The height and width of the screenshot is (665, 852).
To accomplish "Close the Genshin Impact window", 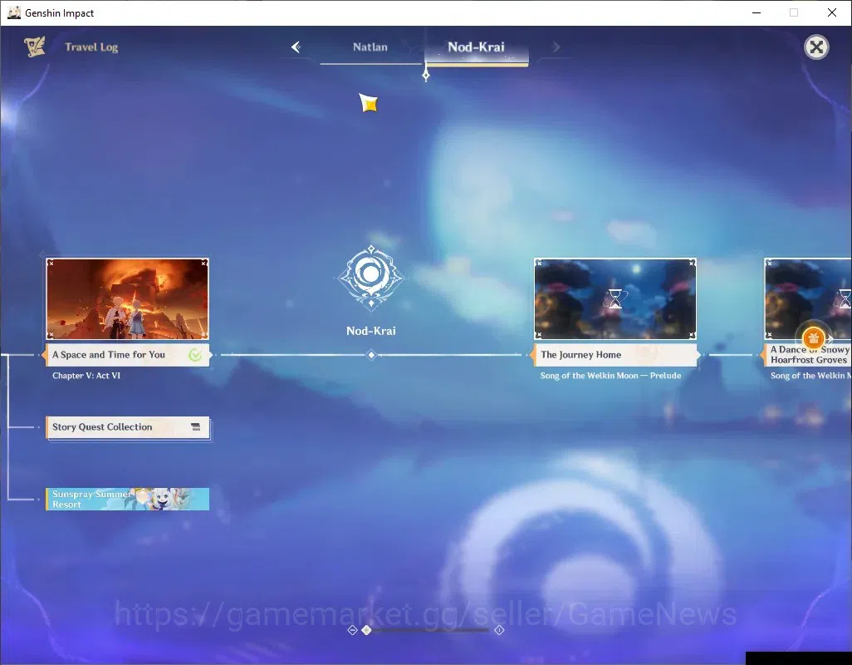I will point(832,12).
